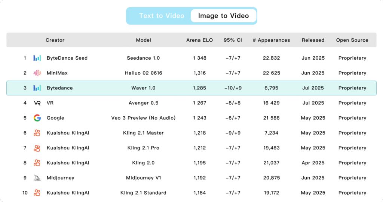Viewport: 383px width, 202px height.
Task: Click the ByteDance Seed logo icon
Action: (37, 58)
